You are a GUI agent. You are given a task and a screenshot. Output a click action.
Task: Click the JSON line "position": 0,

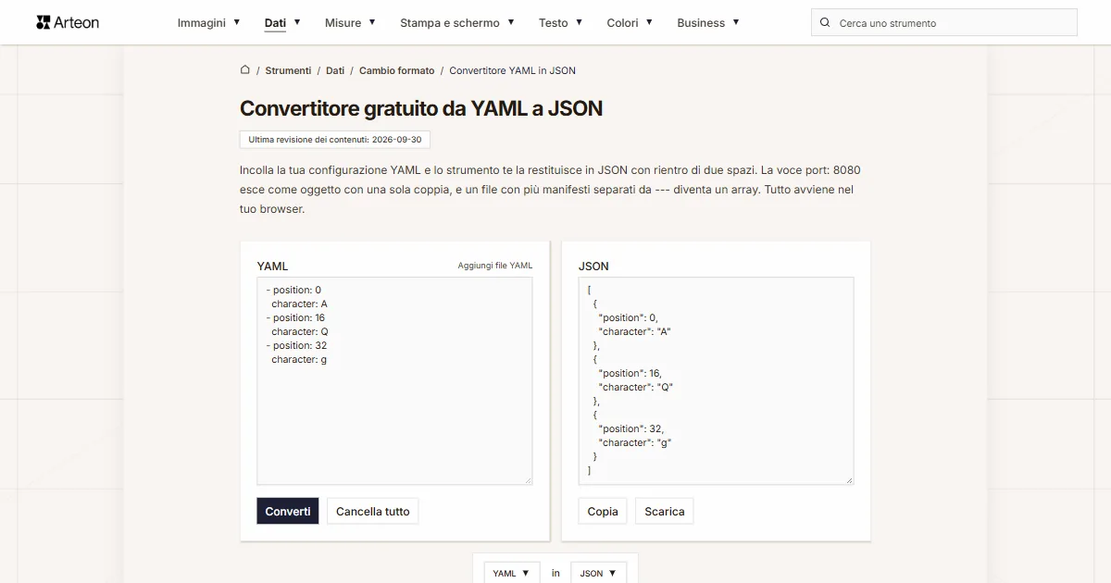coord(629,317)
